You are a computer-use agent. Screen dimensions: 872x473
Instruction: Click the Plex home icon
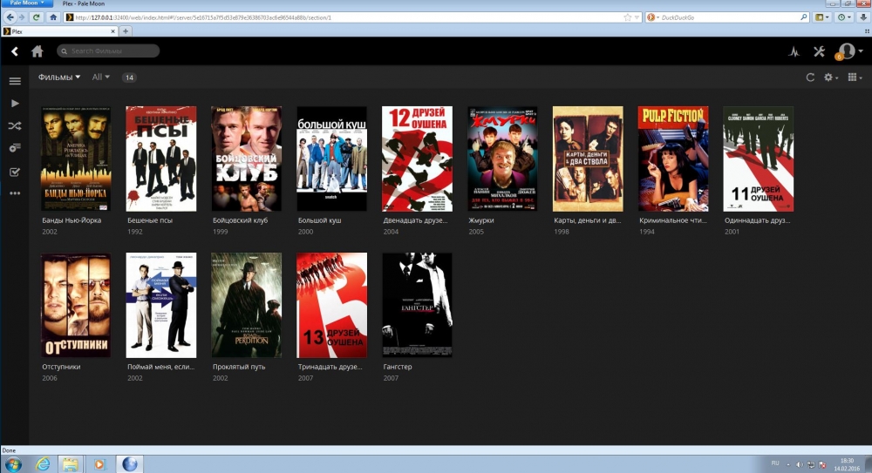click(37, 51)
